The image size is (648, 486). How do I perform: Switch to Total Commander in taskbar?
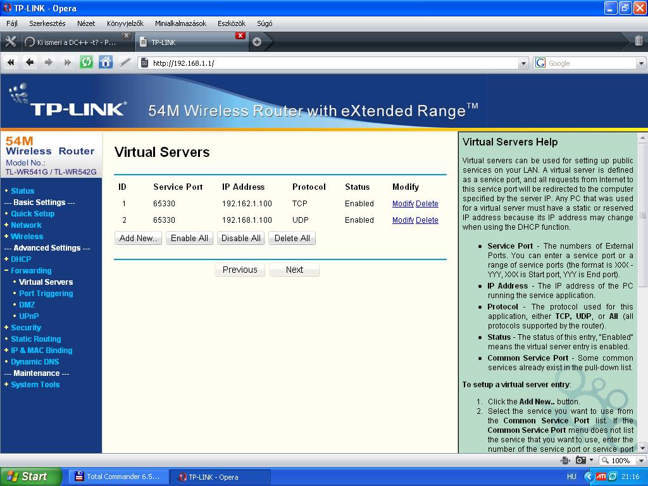coord(118,477)
